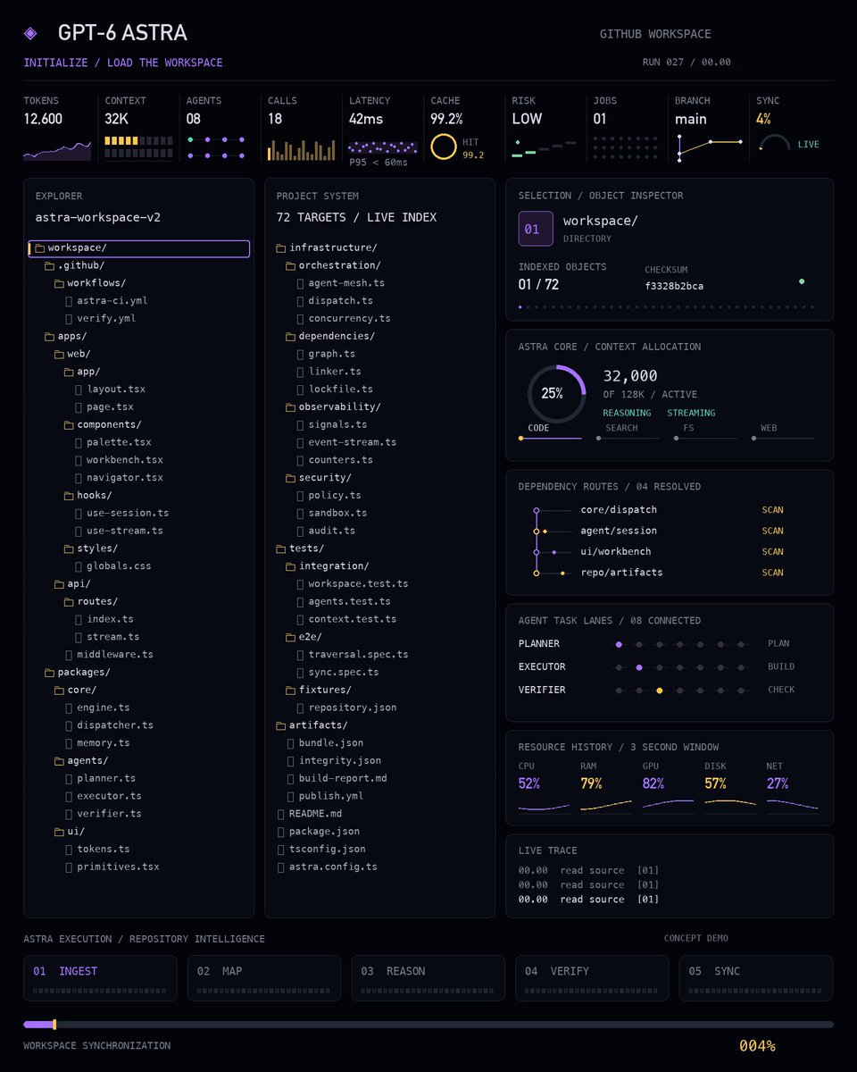Open the 05 SYNC stage
The width and height of the screenshot is (857, 1072).
pos(756,978)
